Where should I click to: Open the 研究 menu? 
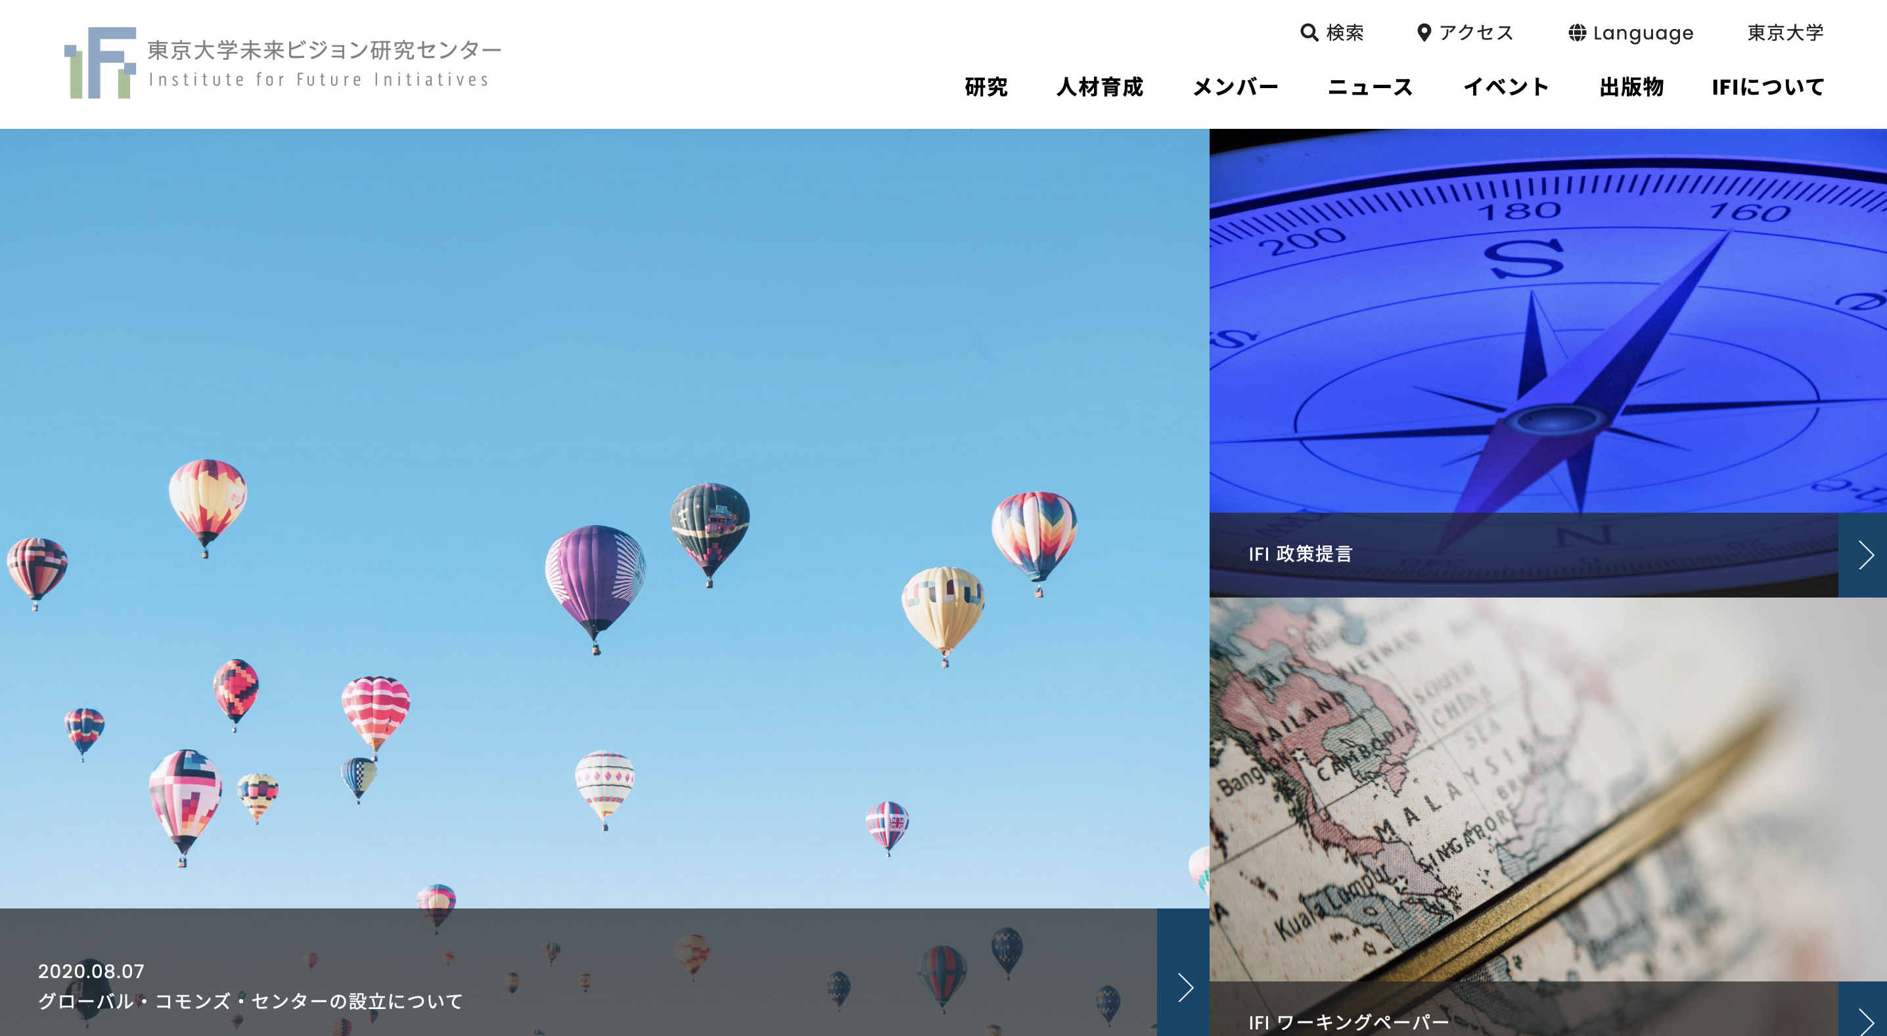click(x=986, y=87)
